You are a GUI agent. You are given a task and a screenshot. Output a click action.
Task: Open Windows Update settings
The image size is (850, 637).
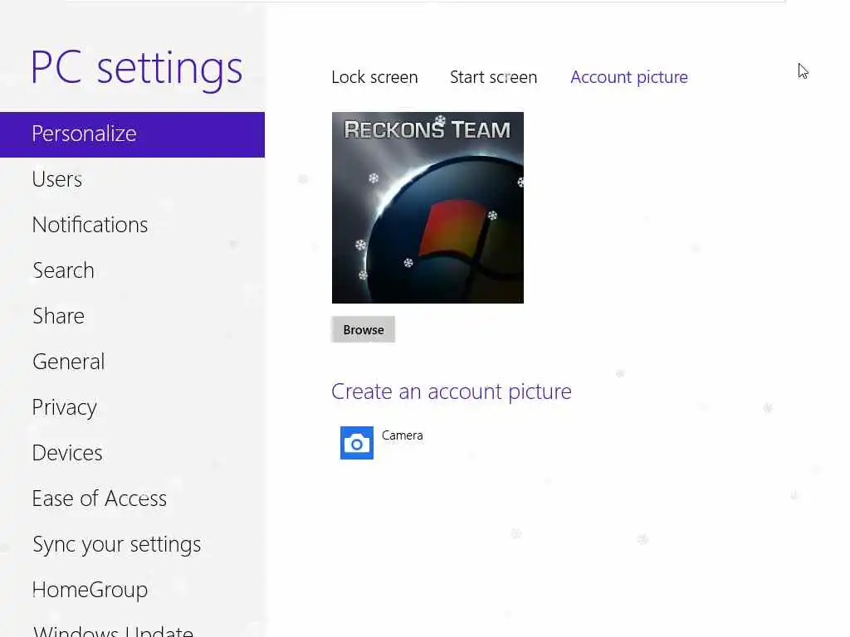point(113,630)
